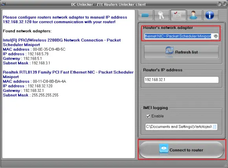Open the USB modem tab icon
Viewport: 228px width, 168px height.
coord(145,15)
